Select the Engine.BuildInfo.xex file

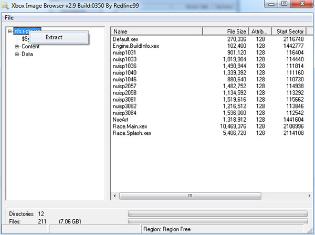click(136, 46)
